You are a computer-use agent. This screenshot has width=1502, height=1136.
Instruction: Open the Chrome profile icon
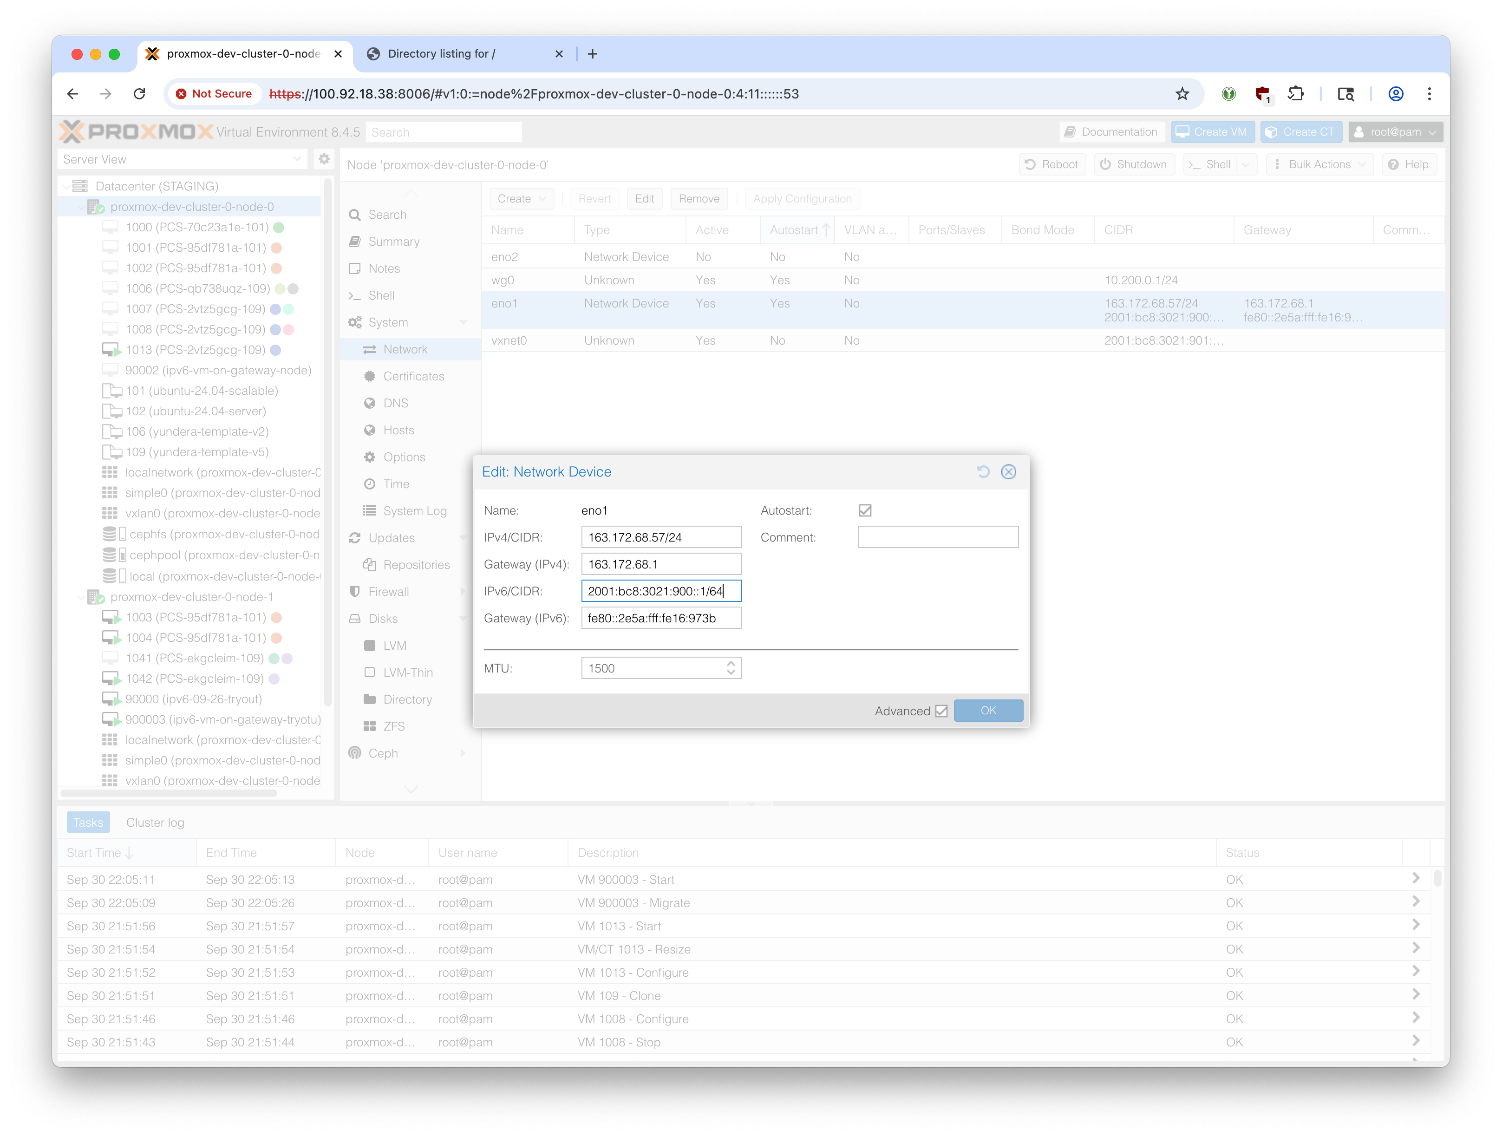tap(1395, 94)
